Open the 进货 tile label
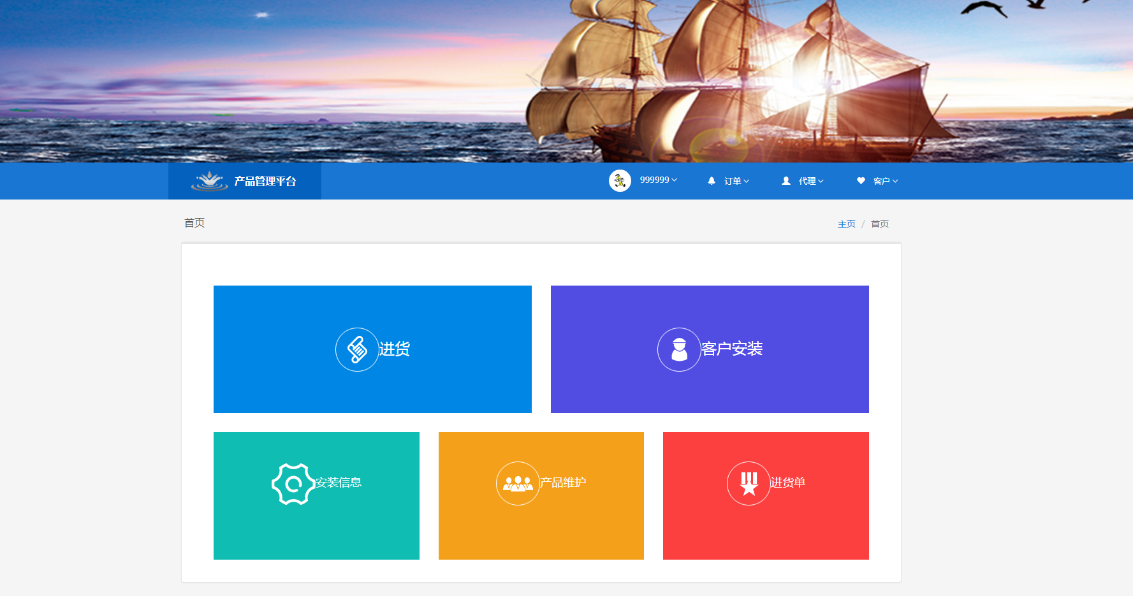The height and width of the screenshot is (596, 1133). tap(394, 349)
